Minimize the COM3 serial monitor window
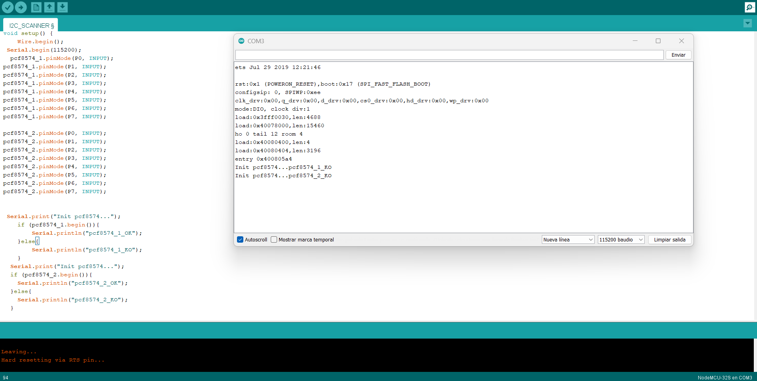Screen dimensions: 757x381 point(635,41)
